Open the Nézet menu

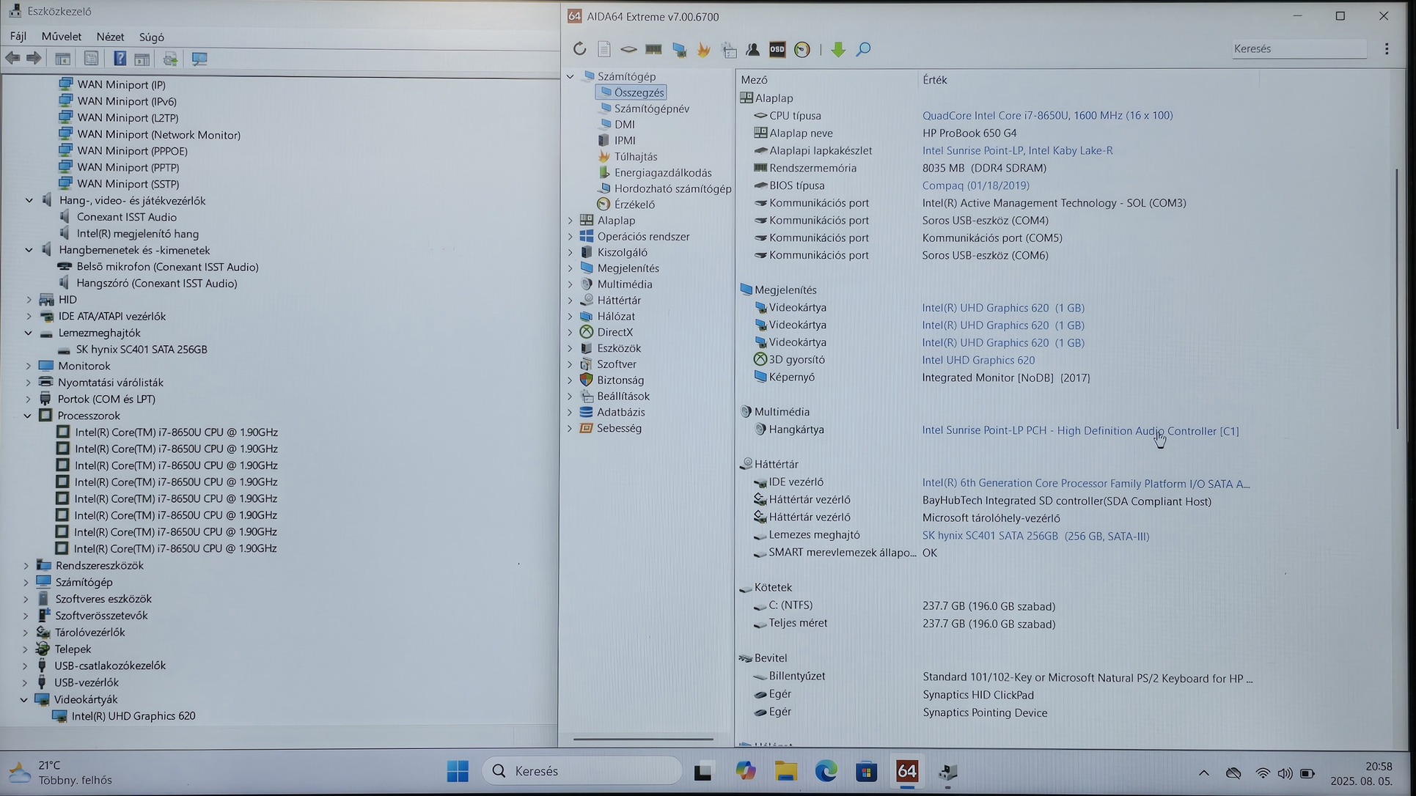pyautogui.click(x=110, y=37)
